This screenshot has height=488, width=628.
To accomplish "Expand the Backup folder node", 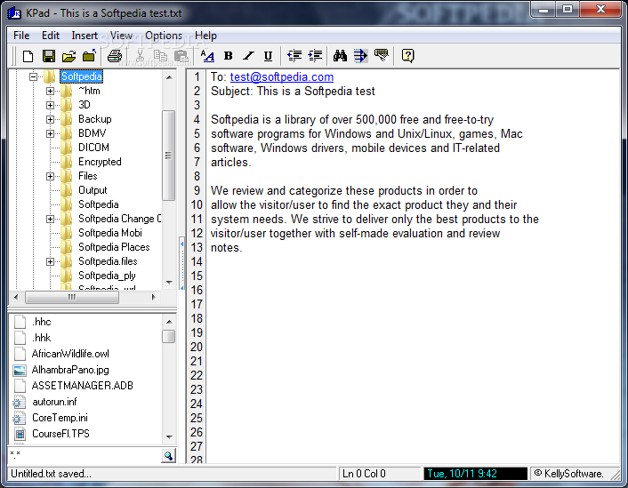I will tap(50, 119).
